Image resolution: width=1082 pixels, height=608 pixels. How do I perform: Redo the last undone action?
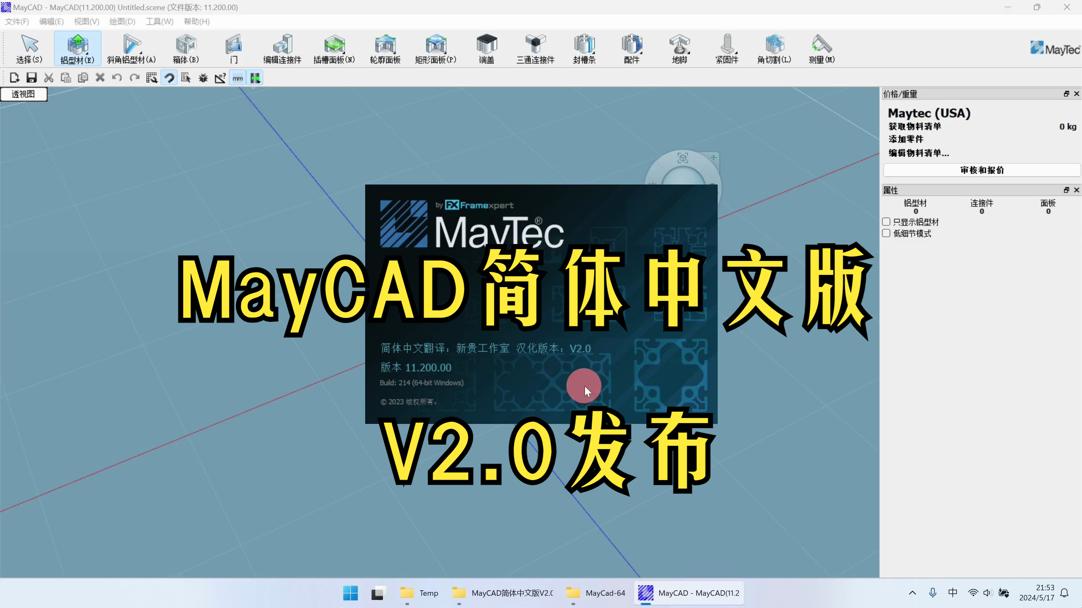tap(134, 78)
